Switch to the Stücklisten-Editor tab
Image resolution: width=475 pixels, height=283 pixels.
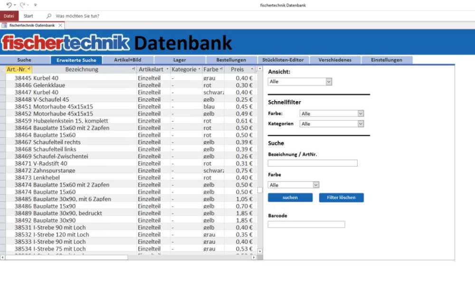(283, 60)
